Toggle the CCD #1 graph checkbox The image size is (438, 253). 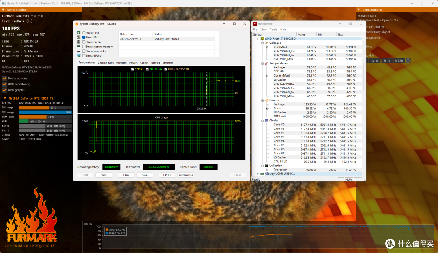click(133, 69)
